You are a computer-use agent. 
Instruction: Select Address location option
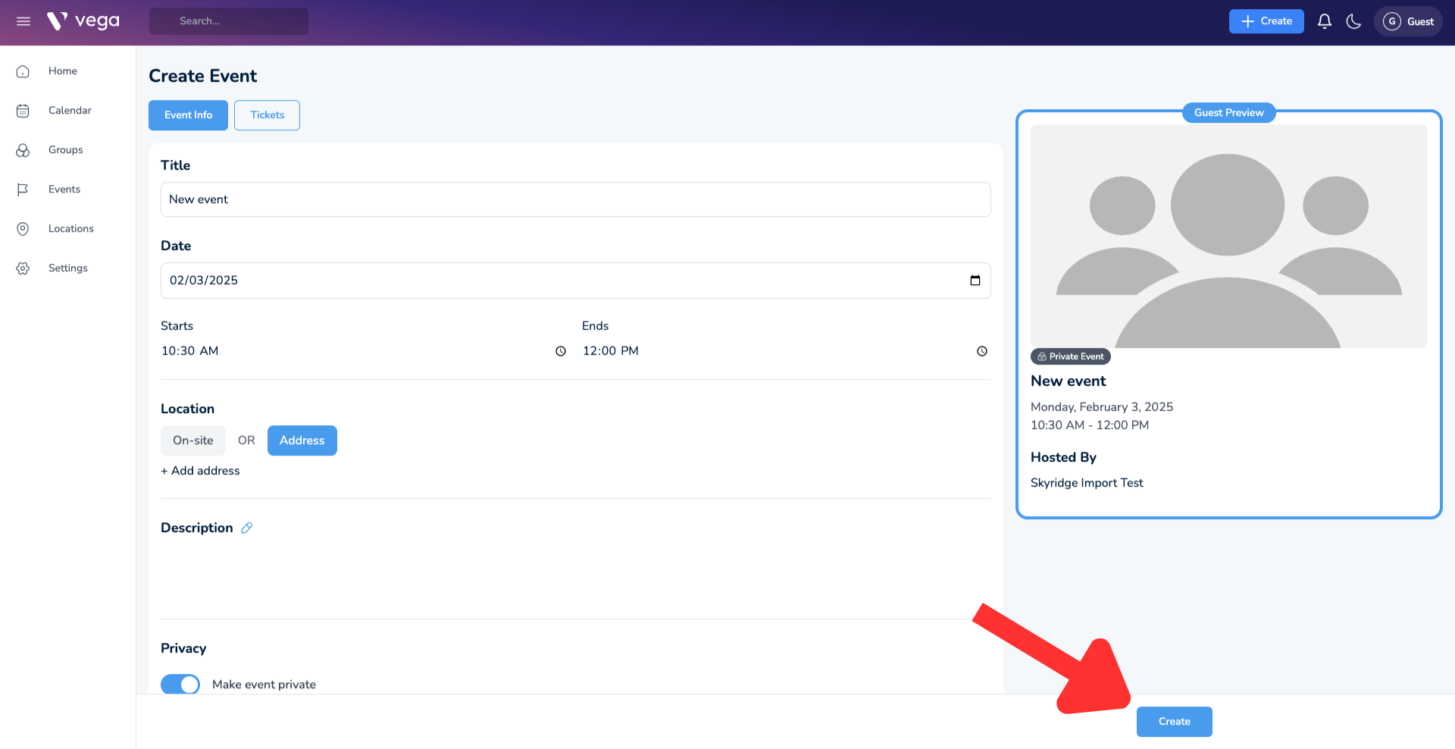(x=302, y=440)
